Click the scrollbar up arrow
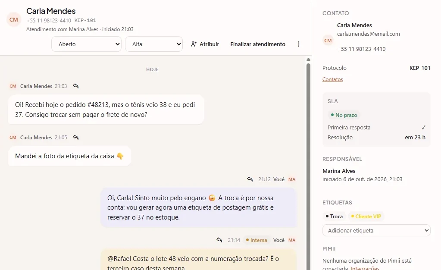441x270 pixels. [x=308, y=60]
